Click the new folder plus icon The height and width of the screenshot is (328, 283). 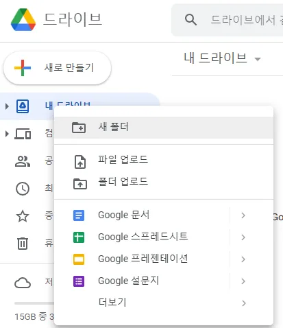click(79, 128)
